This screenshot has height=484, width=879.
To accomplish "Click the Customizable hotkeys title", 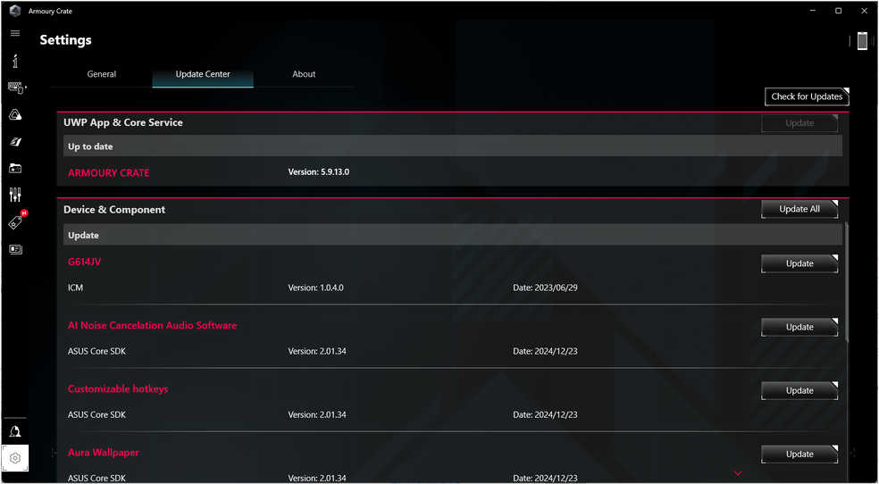I will click(x=118, y=388).
